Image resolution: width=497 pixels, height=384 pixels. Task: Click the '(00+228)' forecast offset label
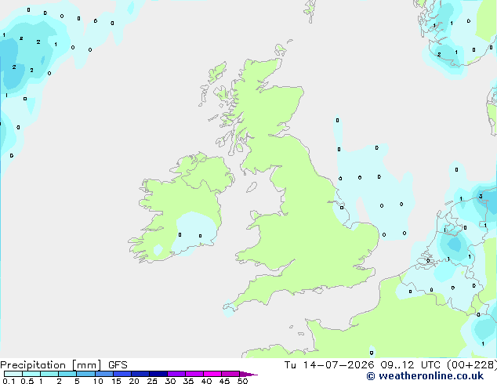click(x=472, y=365)
